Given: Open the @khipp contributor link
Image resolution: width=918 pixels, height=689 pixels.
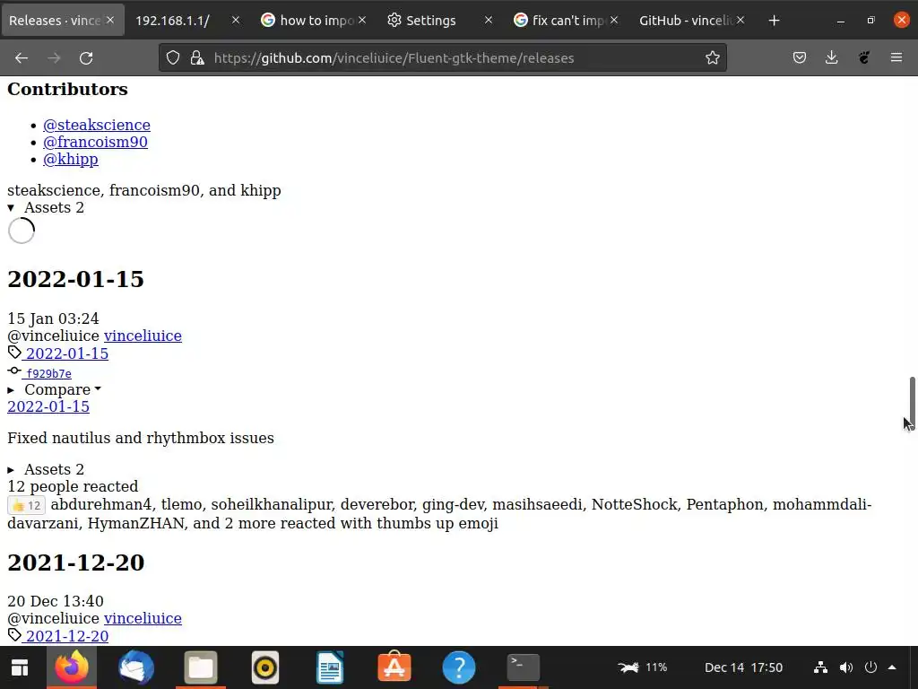Looking at the screenshot, I should (71, 159).
